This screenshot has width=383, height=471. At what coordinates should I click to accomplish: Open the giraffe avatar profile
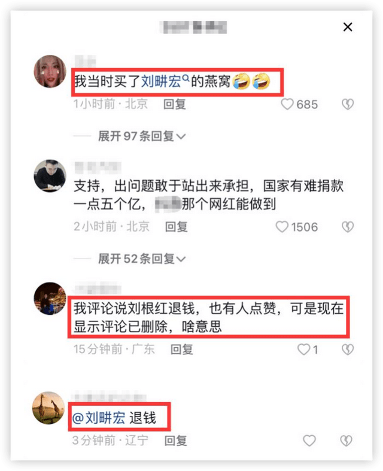pos(48,408)
